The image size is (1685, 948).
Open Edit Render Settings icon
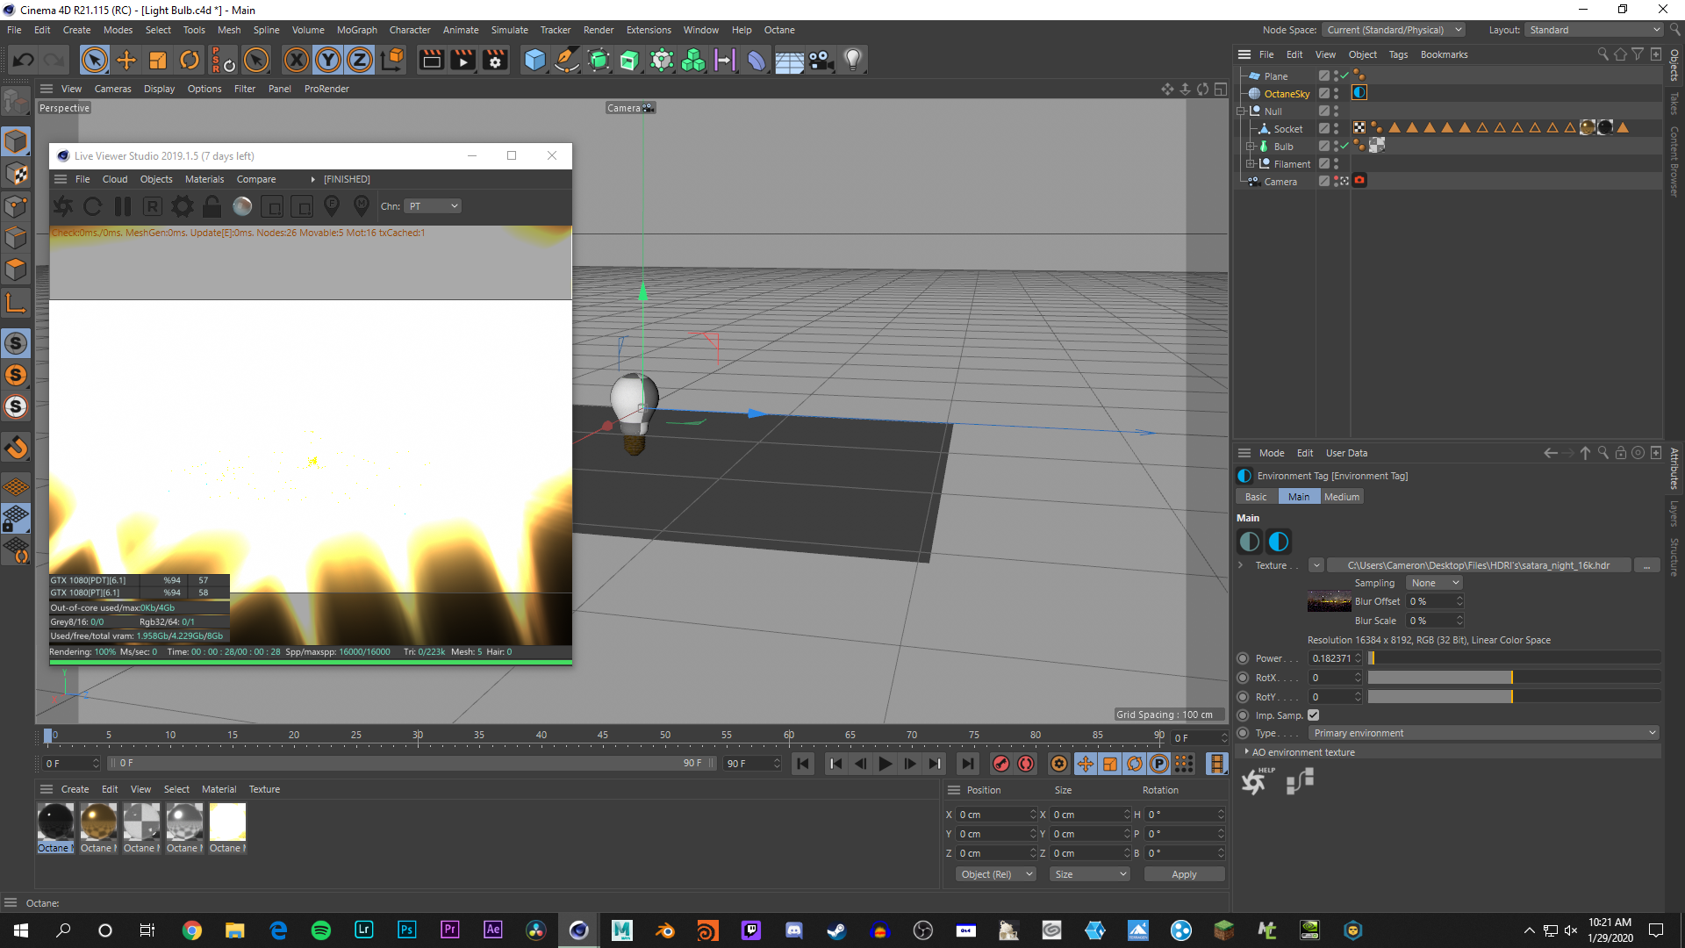(x=495, y=61)
